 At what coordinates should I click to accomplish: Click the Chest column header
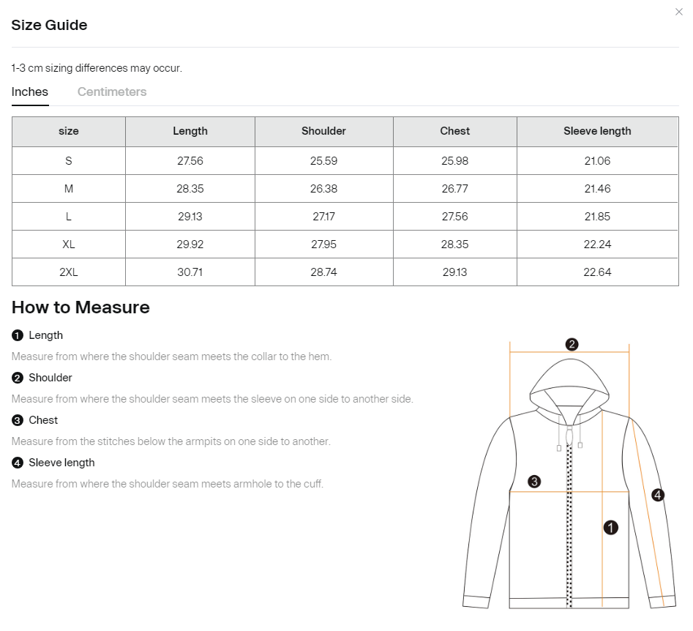(455, 131)
